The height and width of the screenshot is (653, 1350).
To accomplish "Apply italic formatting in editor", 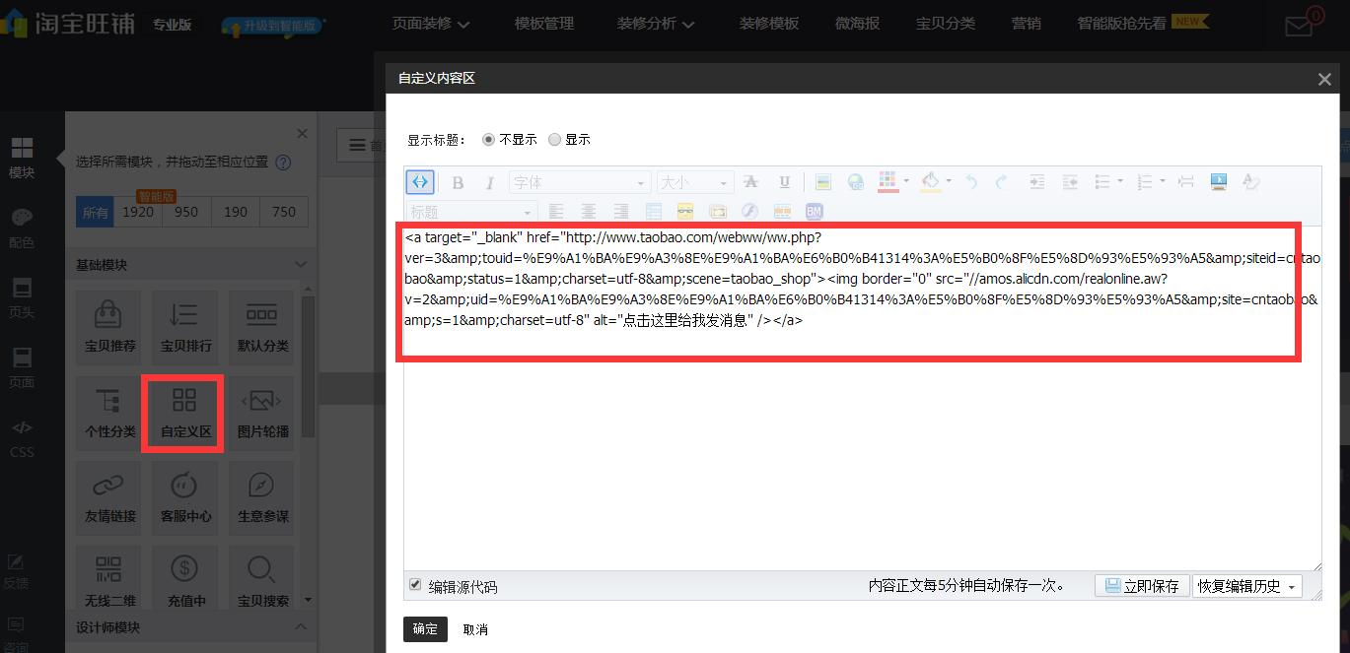I will tap(489, 182).
